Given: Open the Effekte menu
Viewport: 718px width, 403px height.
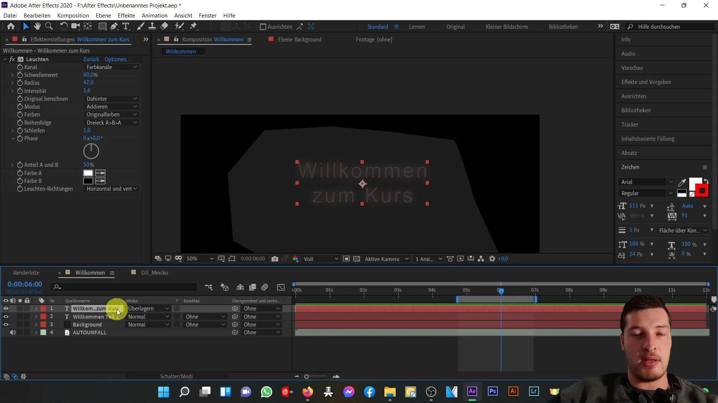Looking at the screenshot, I should (x=126, y=15).
